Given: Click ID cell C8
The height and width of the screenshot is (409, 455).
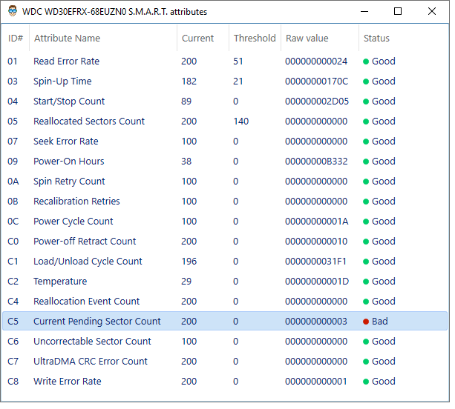Looking at the screenshot, I should (13, 381).
